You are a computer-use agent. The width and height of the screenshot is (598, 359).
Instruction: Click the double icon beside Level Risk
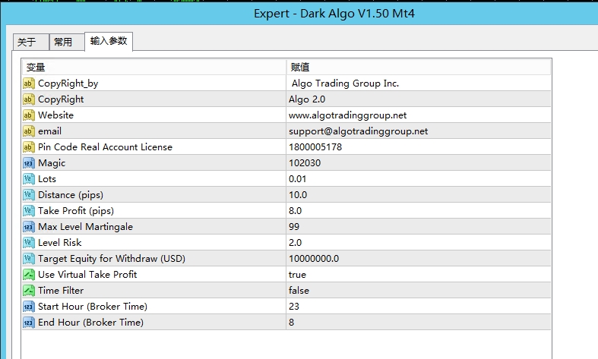coord(29,243)
